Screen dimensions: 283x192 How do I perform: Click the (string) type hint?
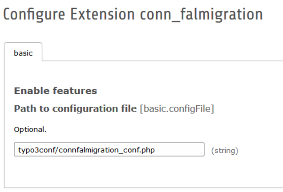(225, 151)
